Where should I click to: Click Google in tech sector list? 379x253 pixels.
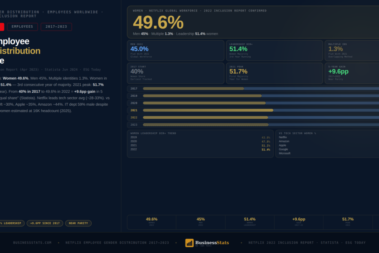coord(284,149)
